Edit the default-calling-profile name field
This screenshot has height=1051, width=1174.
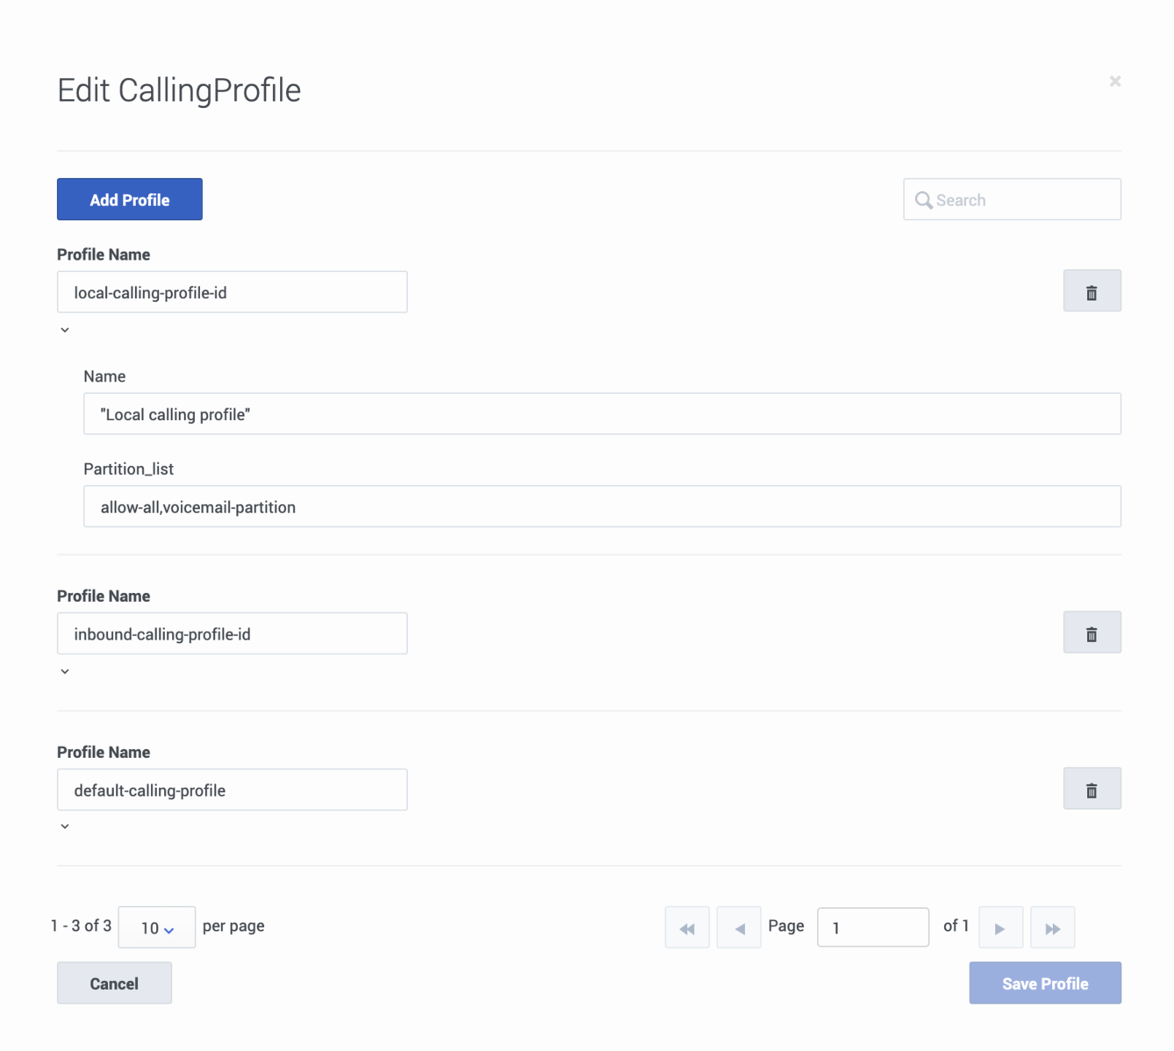tap(233, 790)
